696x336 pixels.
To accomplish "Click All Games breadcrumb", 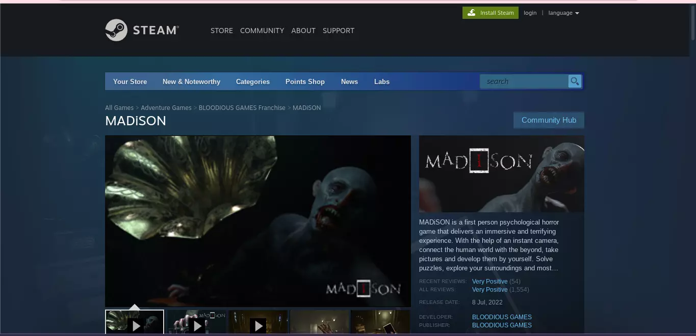I will point(119,108).
